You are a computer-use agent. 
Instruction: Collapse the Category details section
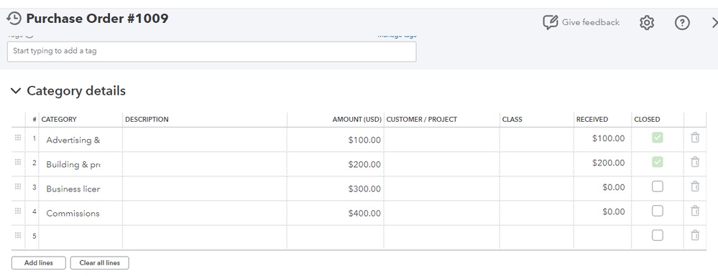point(16,91)
